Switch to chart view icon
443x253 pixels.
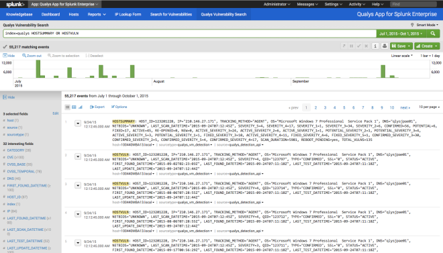coord(81,107)
